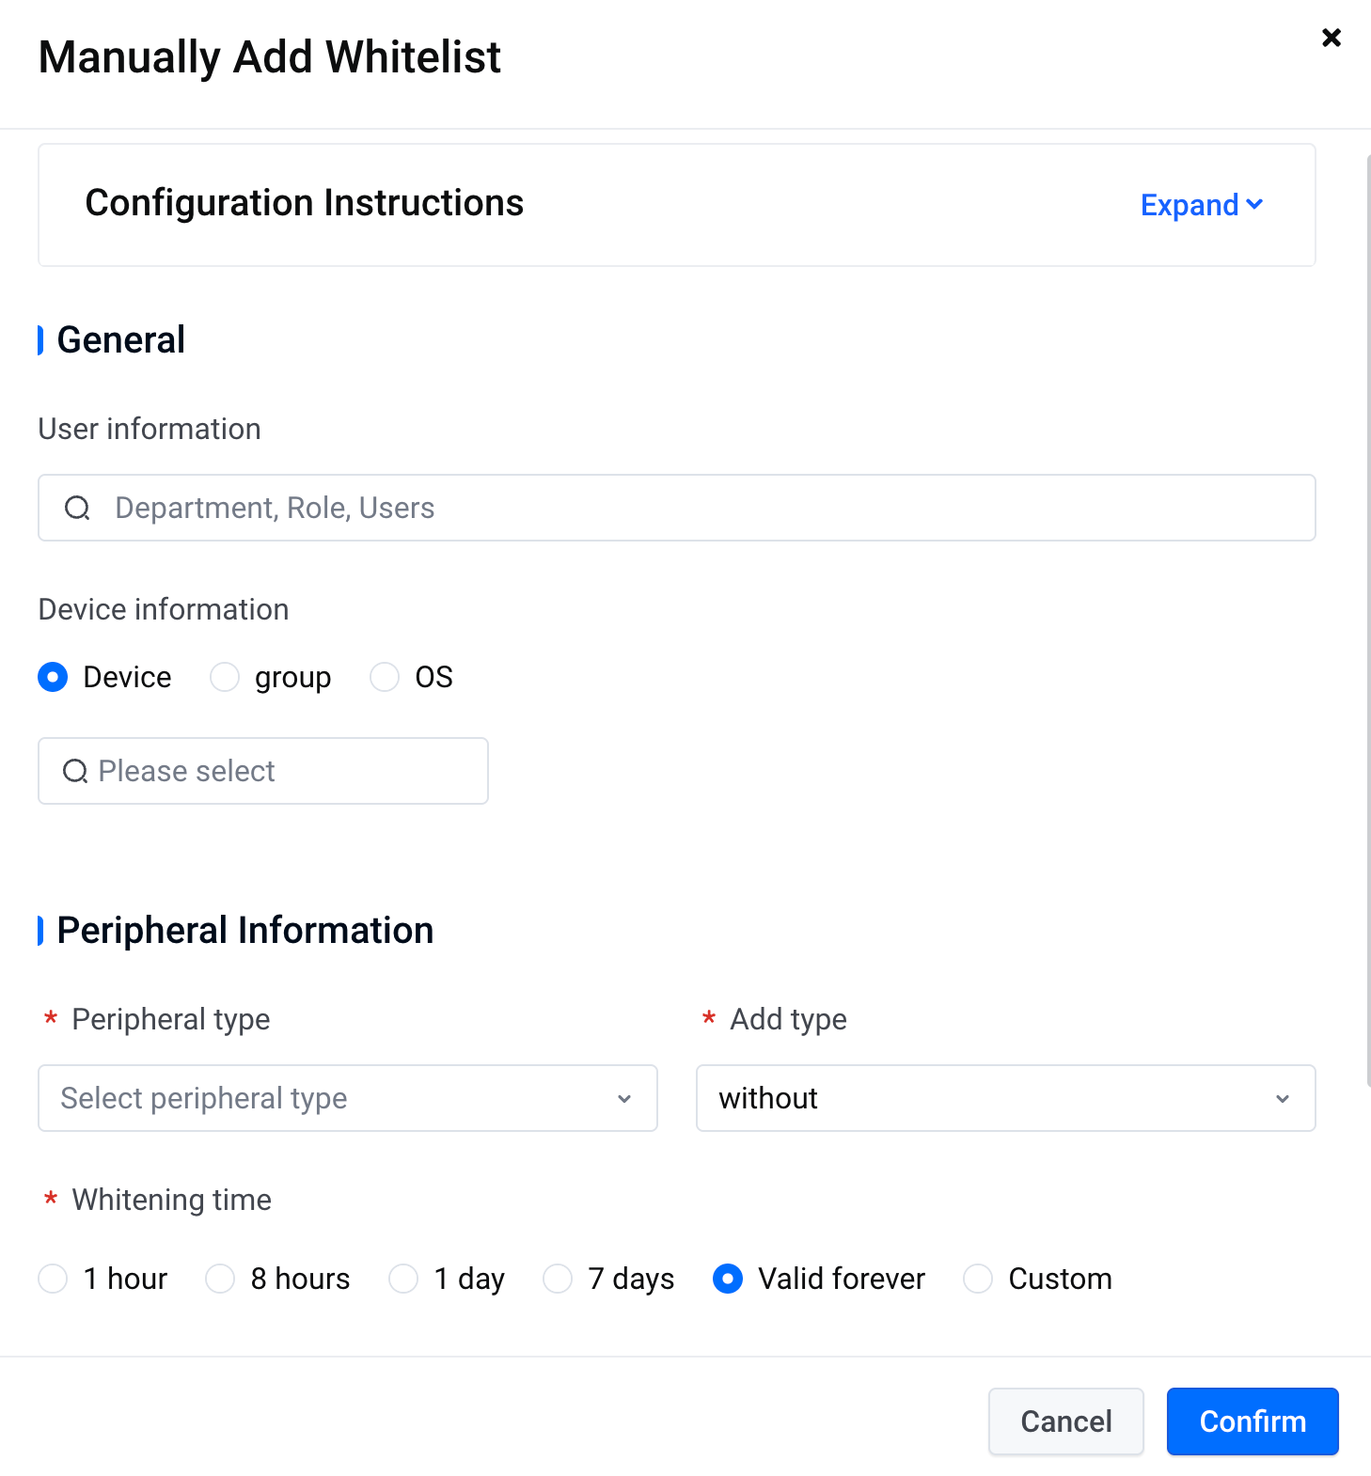Viewport: 1371px width, 1476px height.
Task: Open the Select peripheral type dropdown
Action: (348, 1098)
